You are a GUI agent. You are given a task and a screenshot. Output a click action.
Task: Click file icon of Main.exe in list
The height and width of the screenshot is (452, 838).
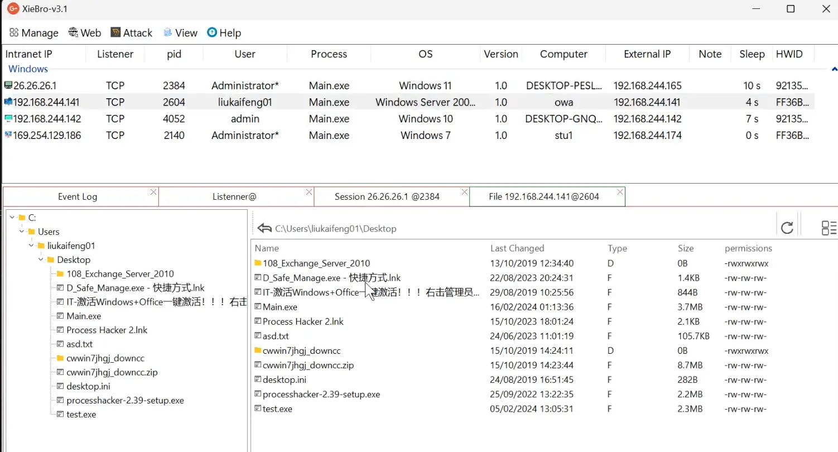coord(258,306)
